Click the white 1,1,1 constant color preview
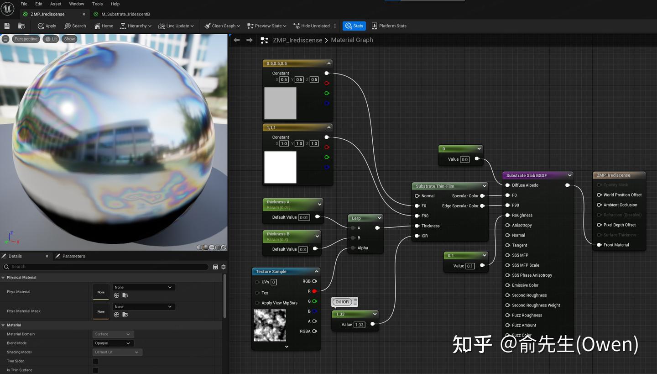This screenshot has width=657, height=374. tap(280, 168)
